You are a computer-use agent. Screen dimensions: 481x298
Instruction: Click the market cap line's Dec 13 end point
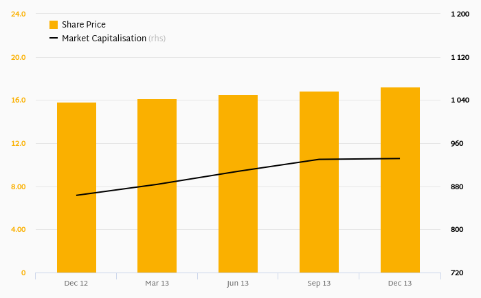click(400, 158)
